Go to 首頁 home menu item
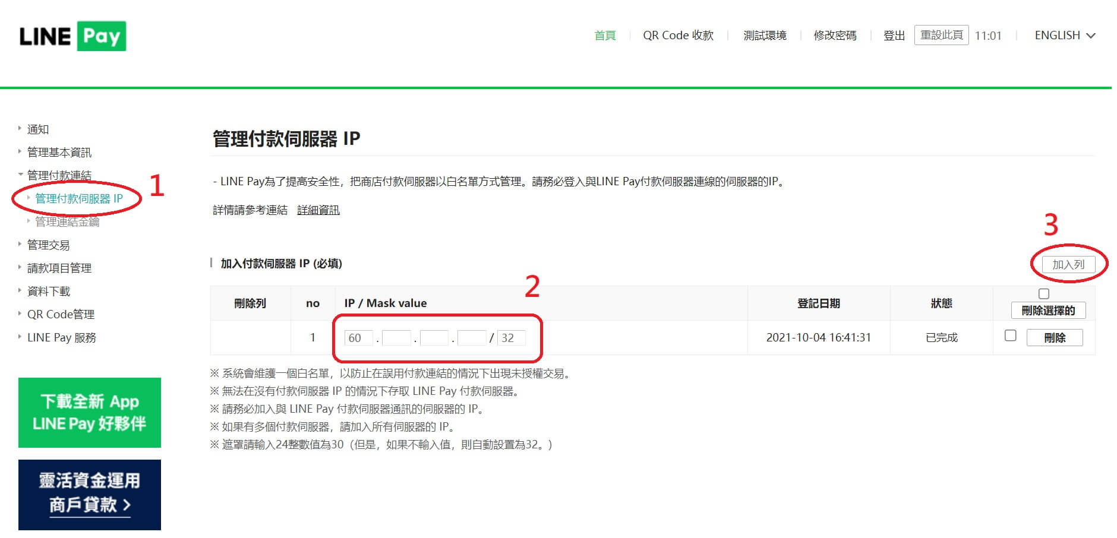Viewport: 1117px width, 538px height. point(605,36)
